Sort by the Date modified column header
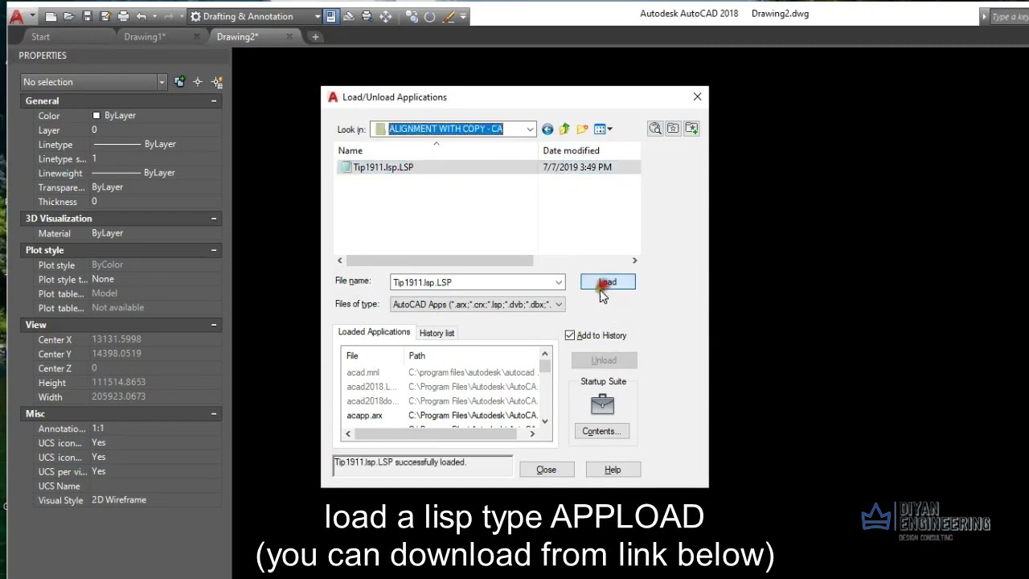The width and height of the screenshot is (1029, 579). tap(589, 150)
